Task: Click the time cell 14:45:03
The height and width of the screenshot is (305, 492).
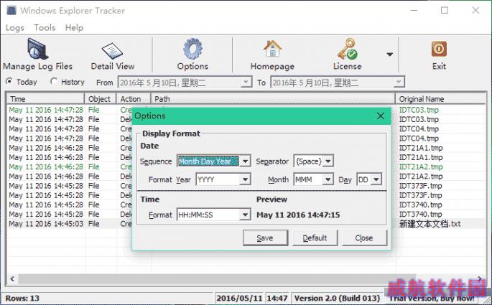Action: tap(46, 224)
